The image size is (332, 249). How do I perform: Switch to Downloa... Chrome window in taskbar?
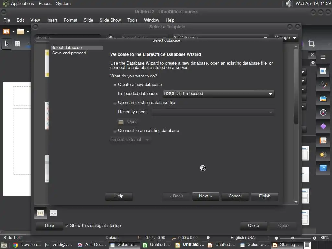point(27,245)
